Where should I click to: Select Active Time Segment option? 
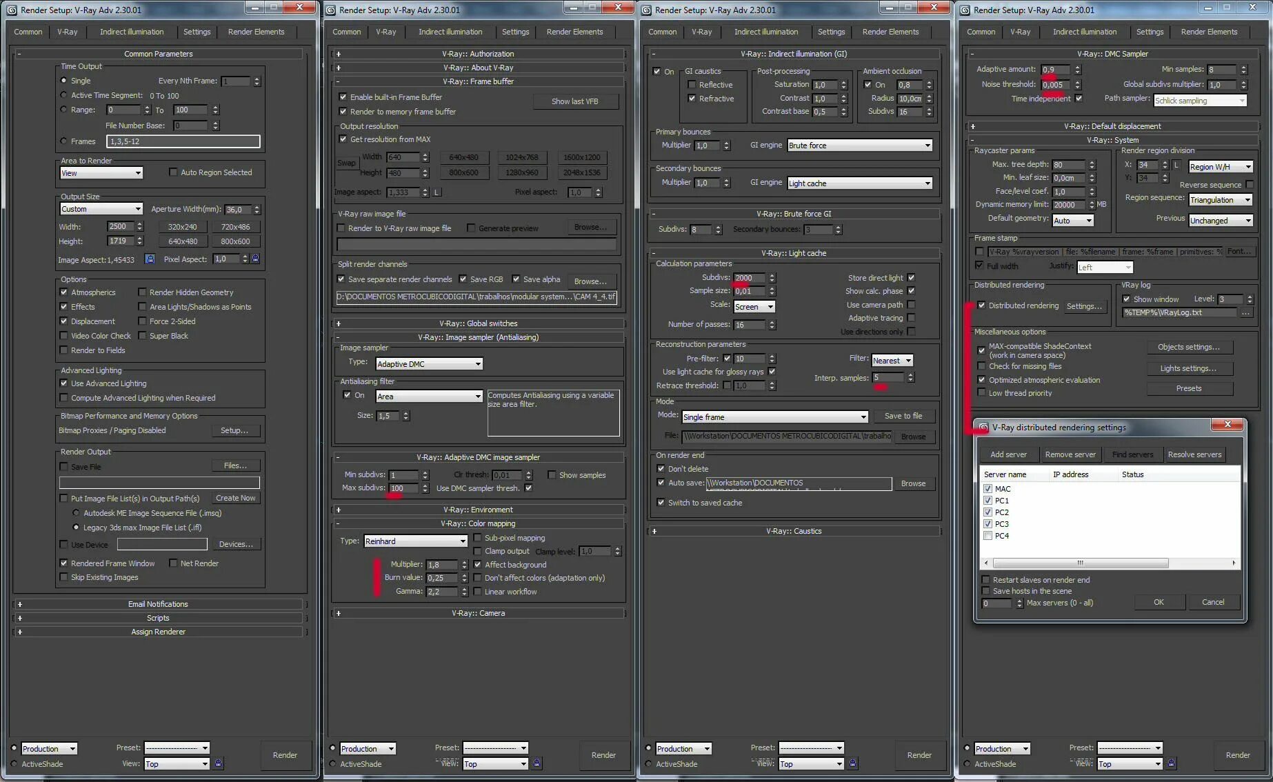click(x=64, y=95)
